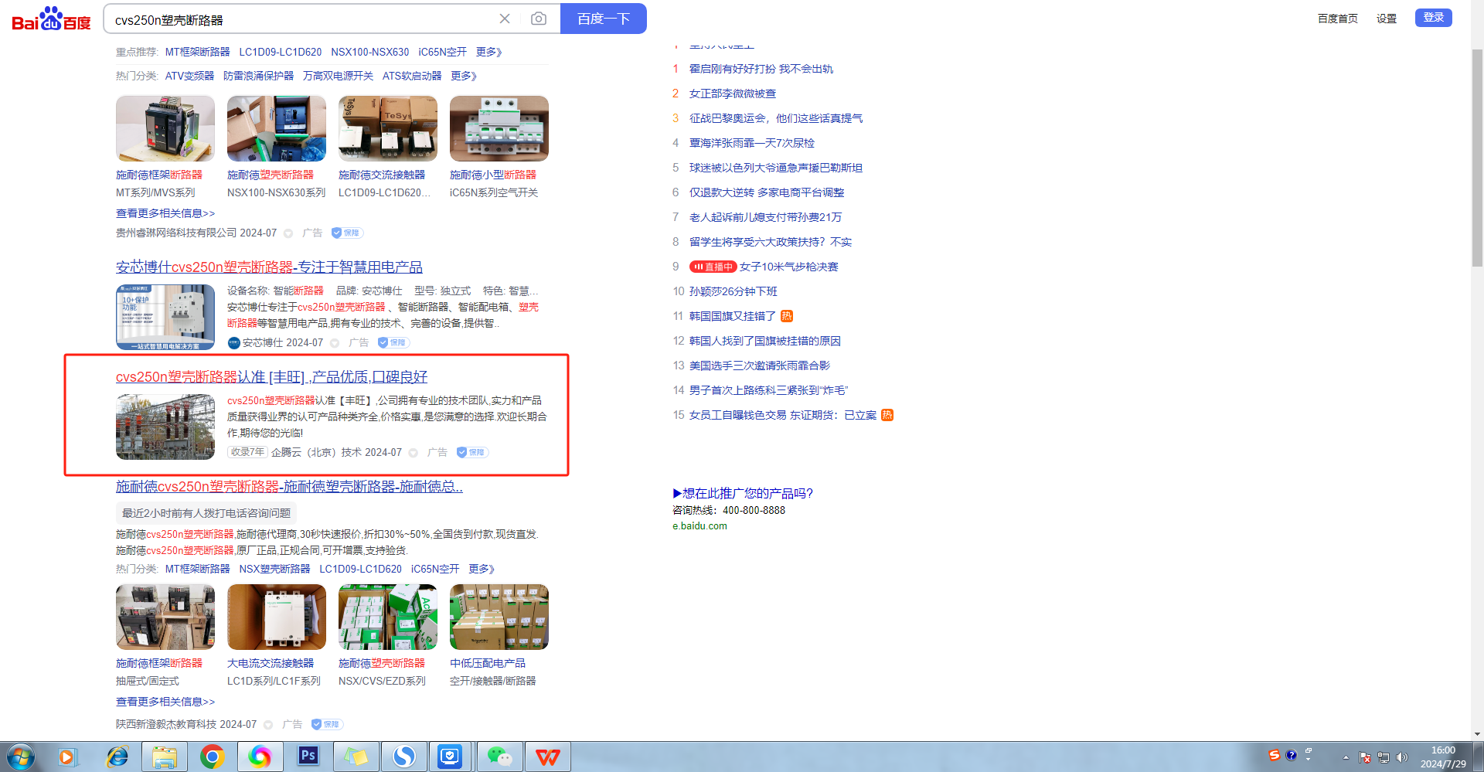
Task: Click 查看更多相关信息 under the 陕西新澄毅杰 ad
Action: coord(165,702)
